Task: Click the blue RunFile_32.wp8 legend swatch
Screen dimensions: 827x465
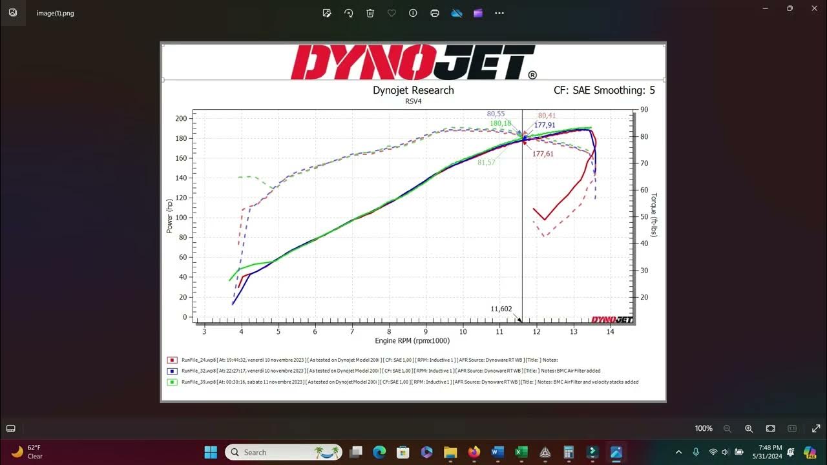Action: point(172,371)
